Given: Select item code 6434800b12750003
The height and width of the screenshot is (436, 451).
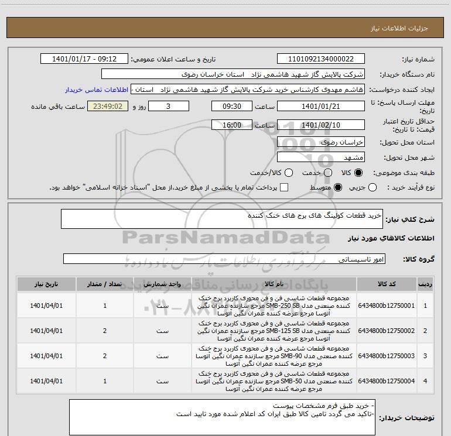Looking at the screenshot, I should coord(387,356).
